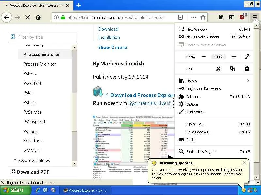Click the Forward navigation arrow

point(17,17)
